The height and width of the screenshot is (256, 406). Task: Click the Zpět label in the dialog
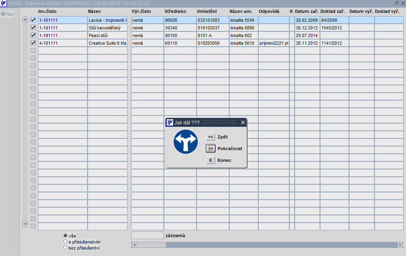[x=222, y=137]
